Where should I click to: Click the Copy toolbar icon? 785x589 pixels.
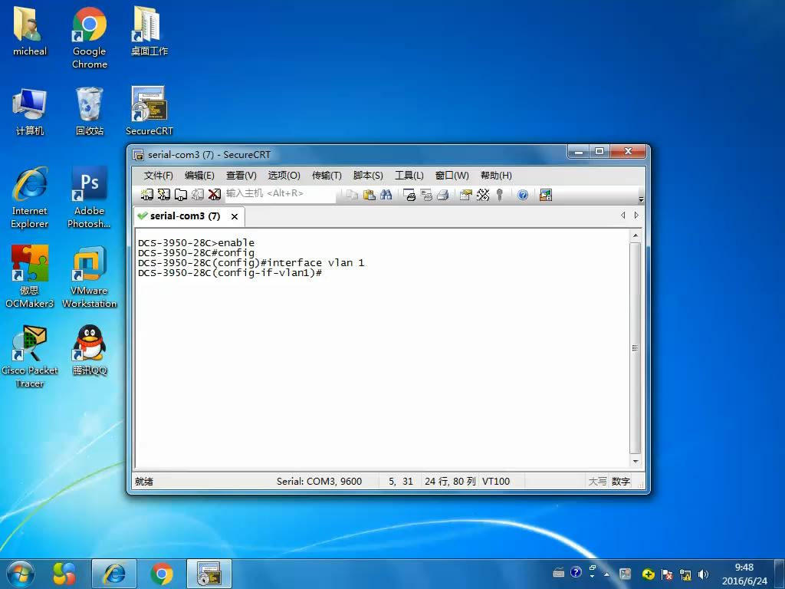coord(353,195)
